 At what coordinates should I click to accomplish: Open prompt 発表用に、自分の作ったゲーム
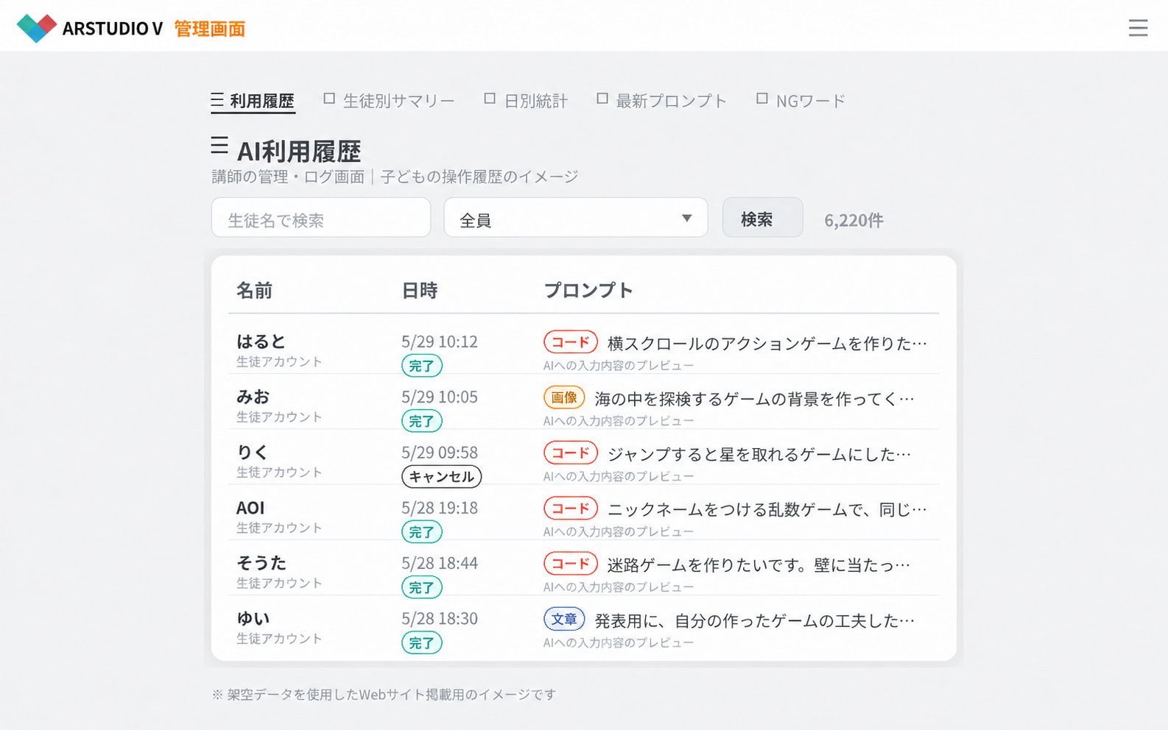(755, 620)
